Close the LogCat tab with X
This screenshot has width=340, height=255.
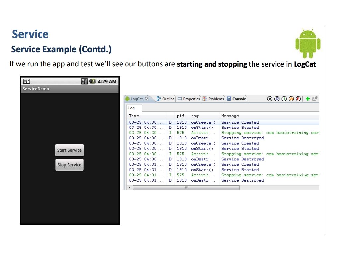[147, 99]
